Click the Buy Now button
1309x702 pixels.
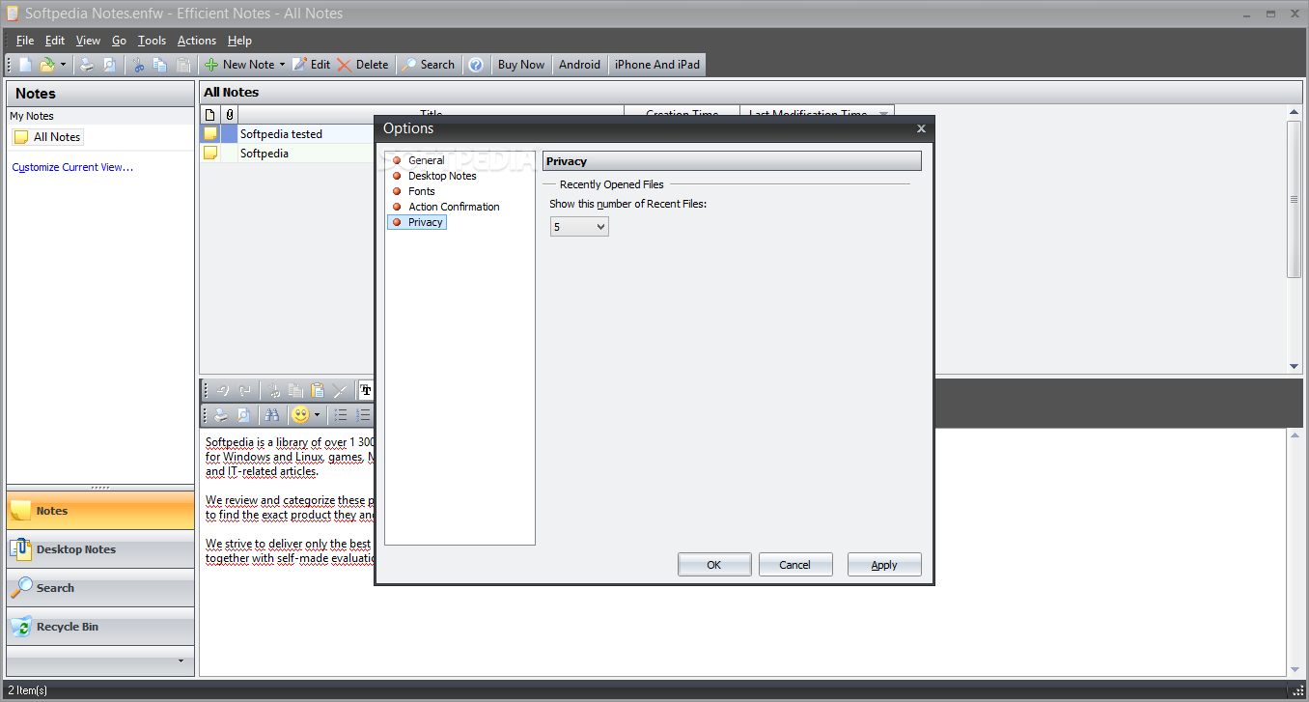[521, 65]
